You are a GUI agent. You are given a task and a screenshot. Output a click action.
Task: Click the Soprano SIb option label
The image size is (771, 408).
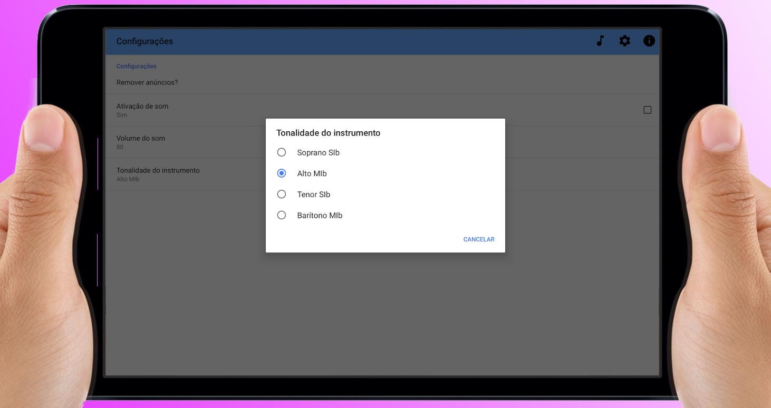click(x=319, y=152)
